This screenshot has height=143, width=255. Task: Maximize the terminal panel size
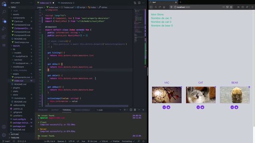pos(139,110)
